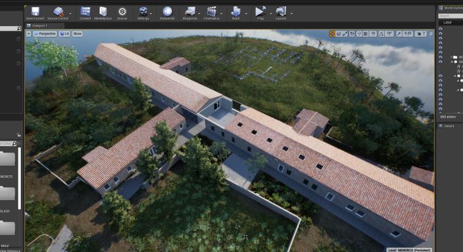
Task: Click the World Outliner search field
Action: coord(451,16)
